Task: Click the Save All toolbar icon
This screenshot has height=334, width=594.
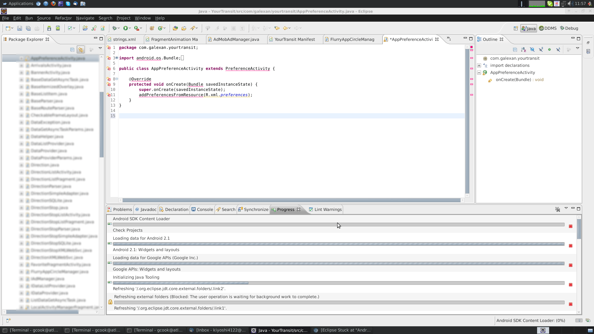Action: [x=28, y=28]
